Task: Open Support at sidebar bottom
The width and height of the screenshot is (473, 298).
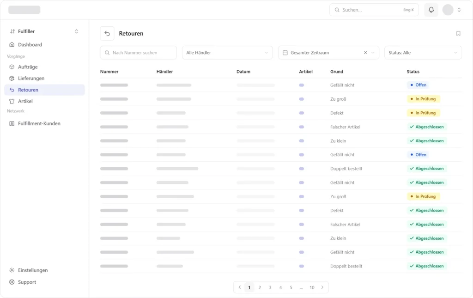Action: tap(44, 282)
